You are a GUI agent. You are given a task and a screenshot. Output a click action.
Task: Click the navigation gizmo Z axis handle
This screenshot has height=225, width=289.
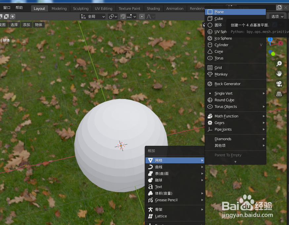click(270, 39)
